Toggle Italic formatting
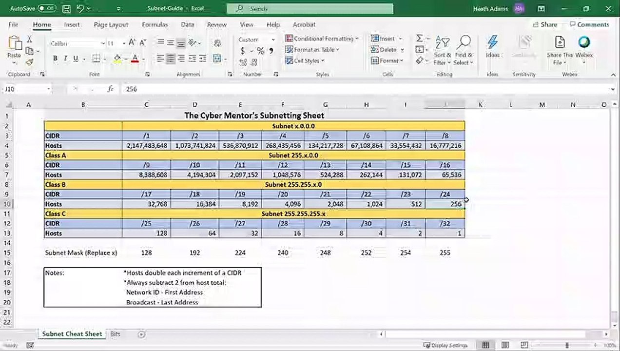 point(65,58)
